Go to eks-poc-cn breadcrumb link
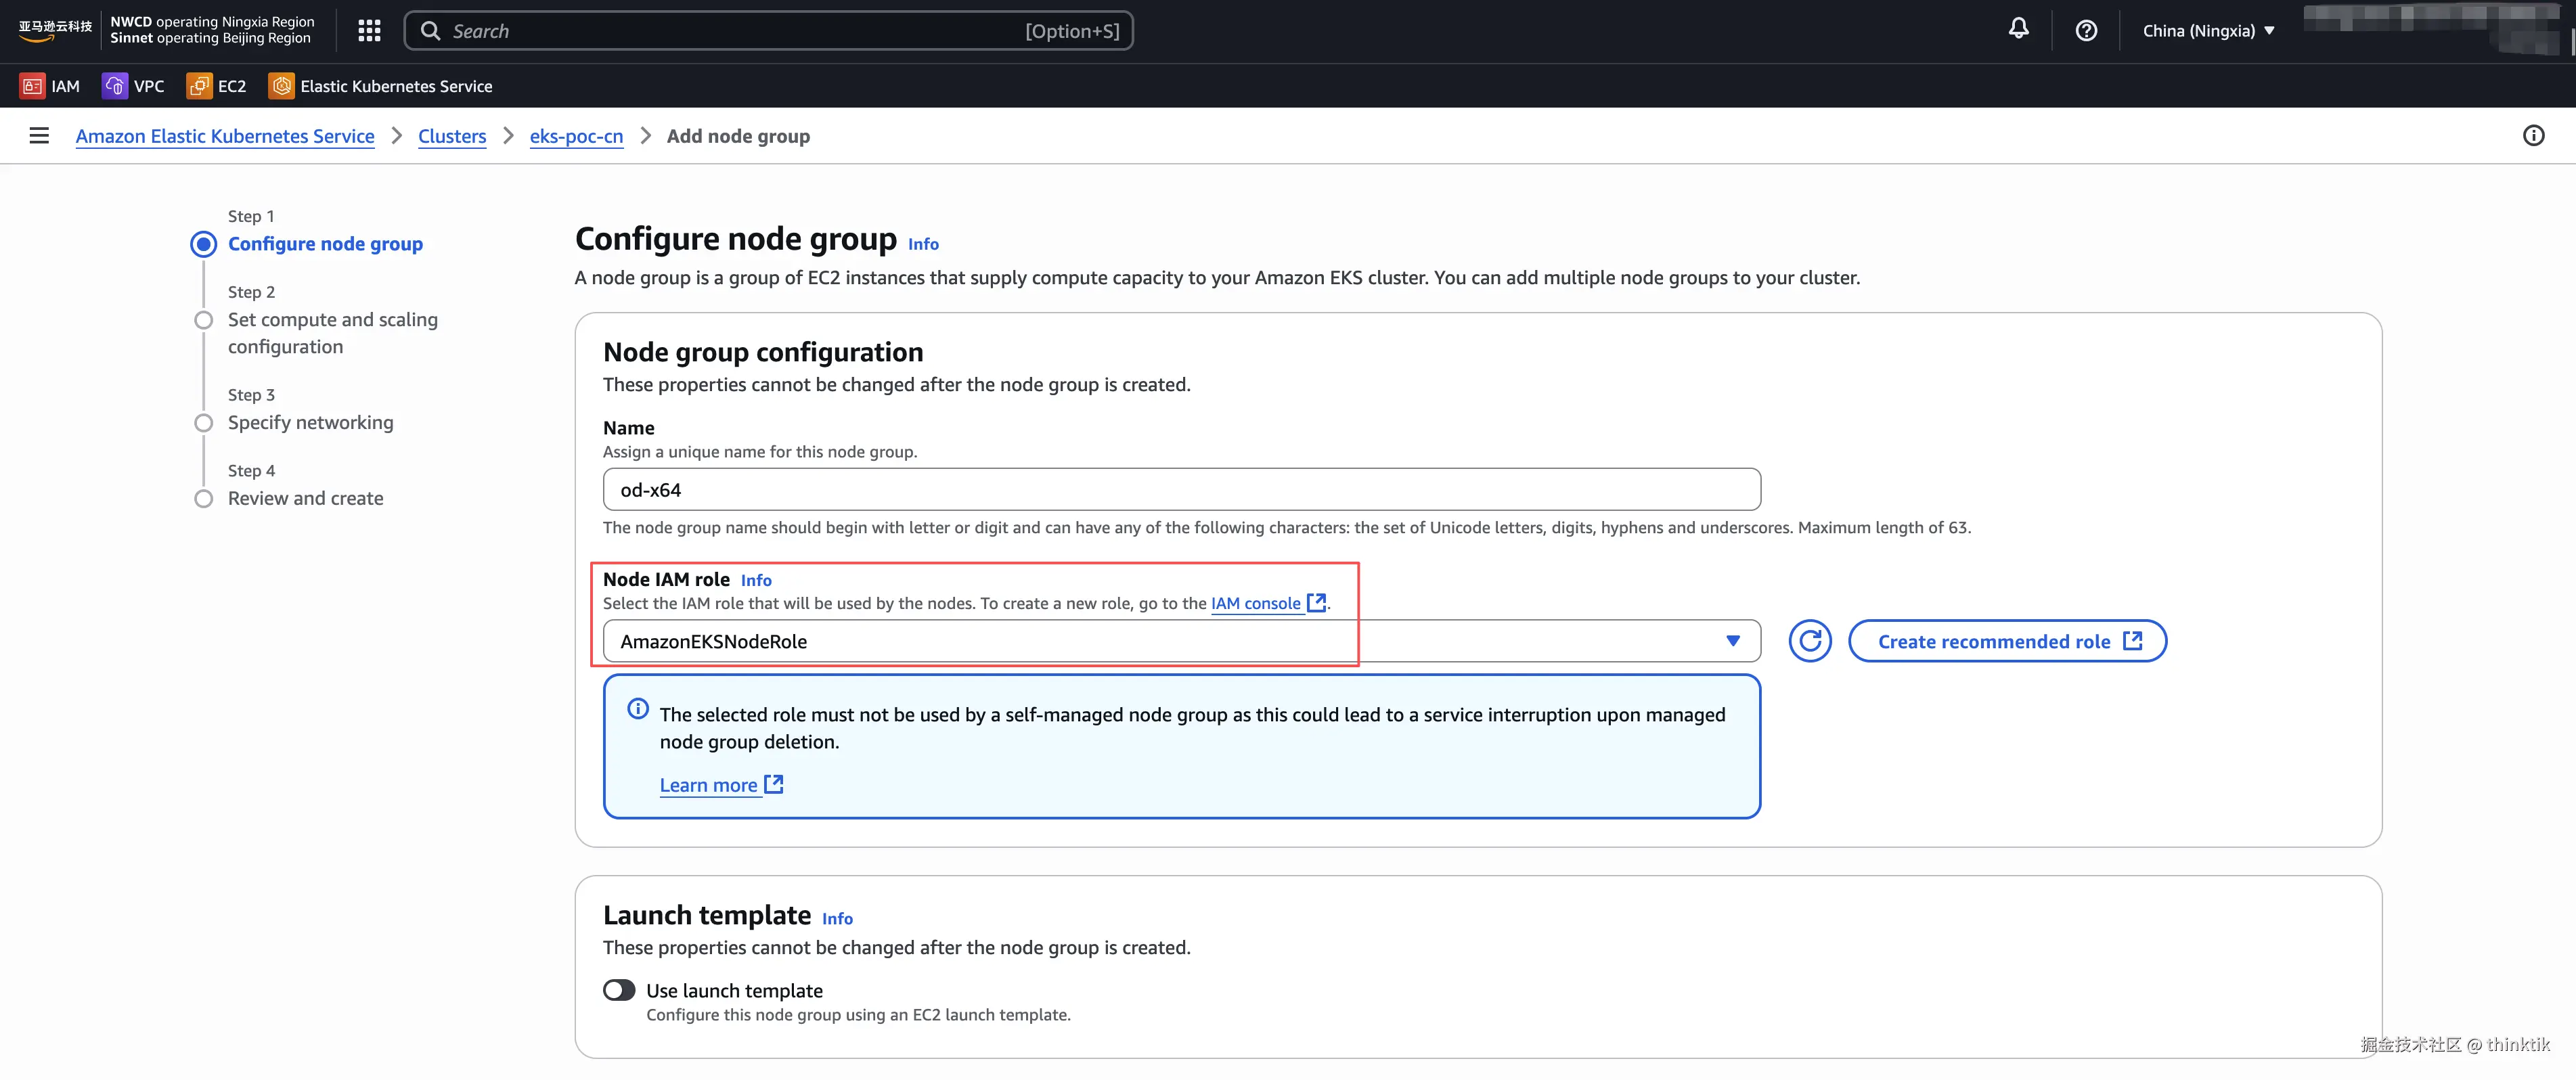The height and width of the screenshot is (1080, 2576). 576,136
